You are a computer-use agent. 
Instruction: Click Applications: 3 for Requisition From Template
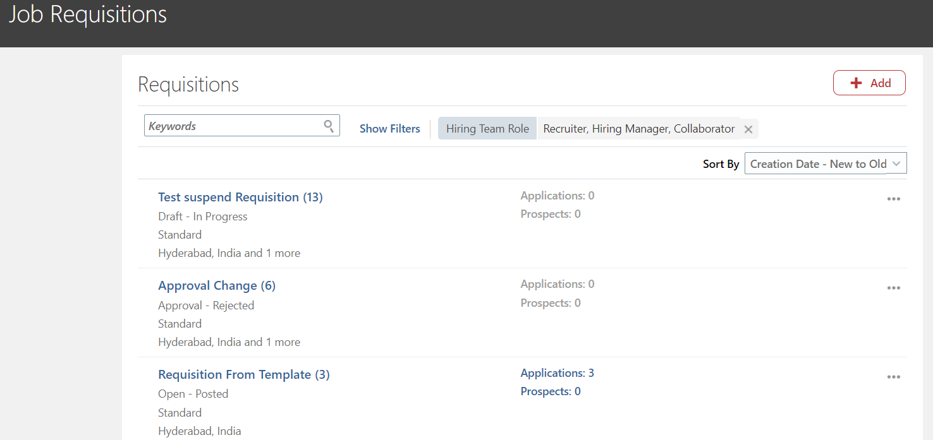[558, 373]
